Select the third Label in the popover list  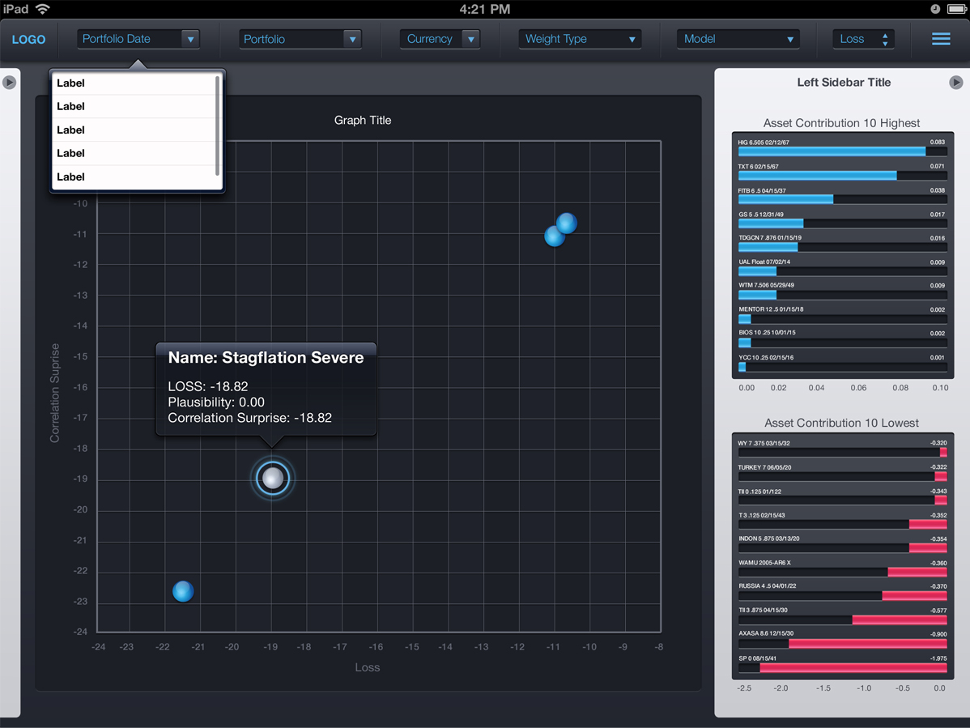(x=135, y=130)
